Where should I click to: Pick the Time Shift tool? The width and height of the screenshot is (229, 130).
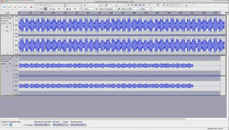(42, 9)
